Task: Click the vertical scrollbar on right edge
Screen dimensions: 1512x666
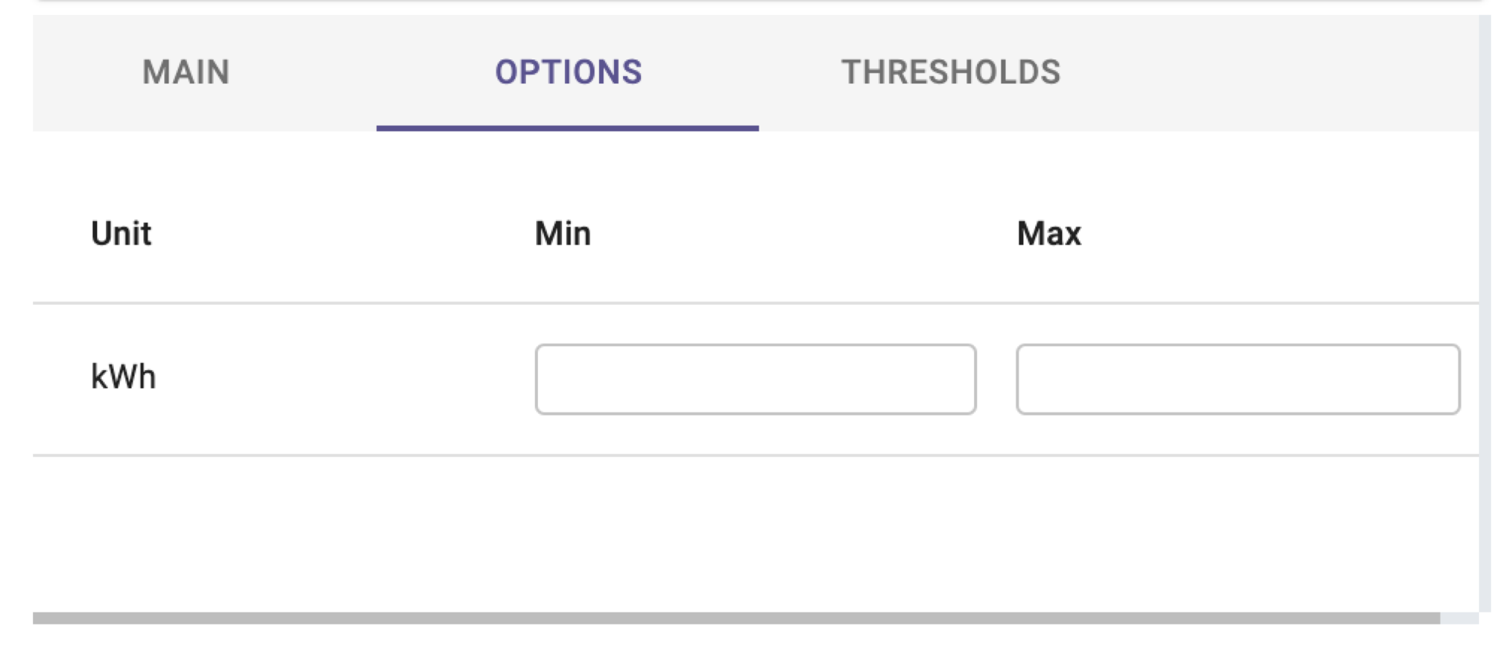Action: click(x=1485, y=313)
